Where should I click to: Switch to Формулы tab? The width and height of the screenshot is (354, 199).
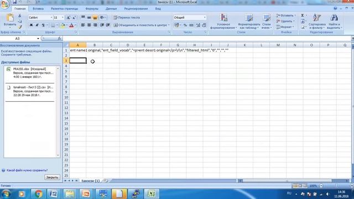[x=92, y=9]
